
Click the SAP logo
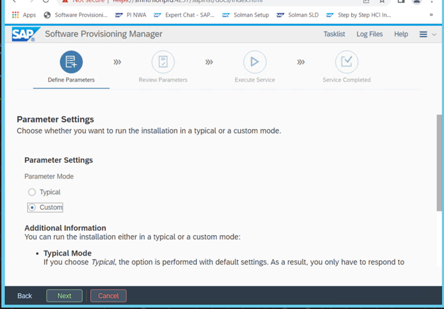[x=25, y=34]
